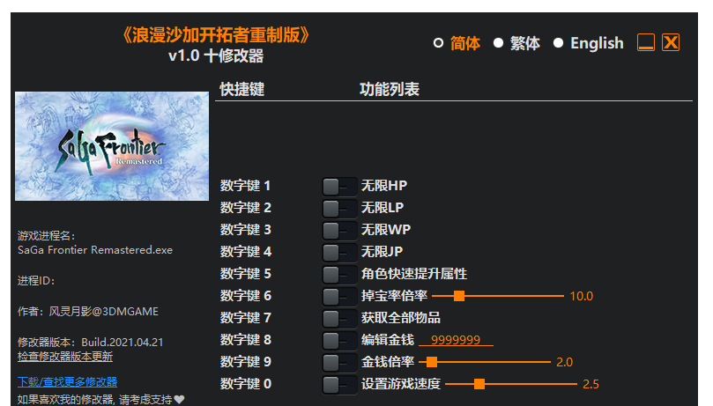Toggle the 无限HP switch

click(x=339, y=186)
